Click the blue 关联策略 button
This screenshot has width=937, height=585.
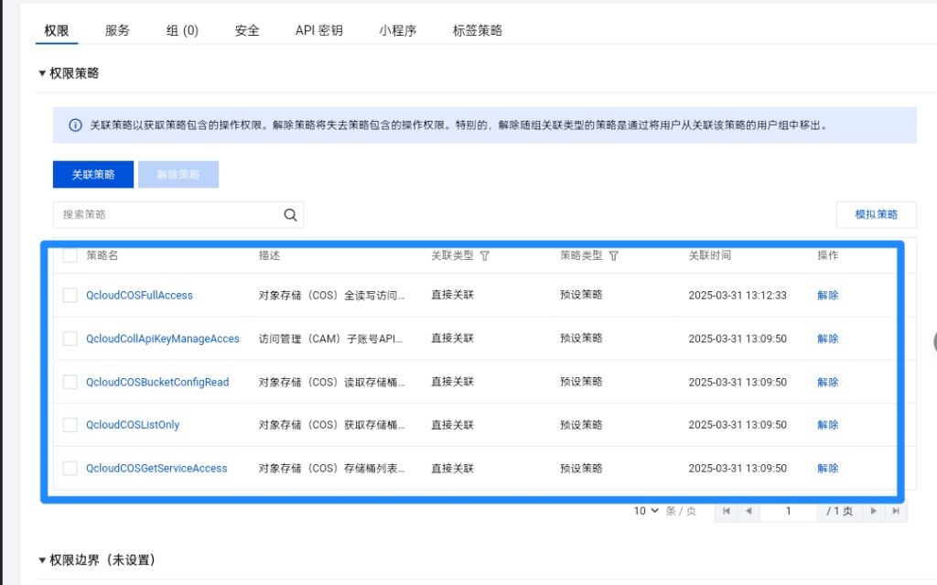pos(93,175)
